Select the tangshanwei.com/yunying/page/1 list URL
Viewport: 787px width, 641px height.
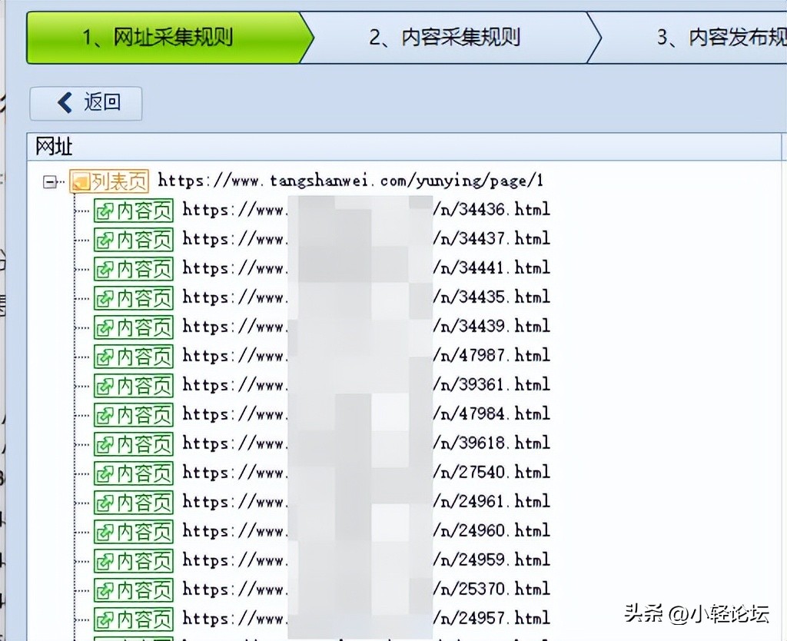(x=350, y=180)
